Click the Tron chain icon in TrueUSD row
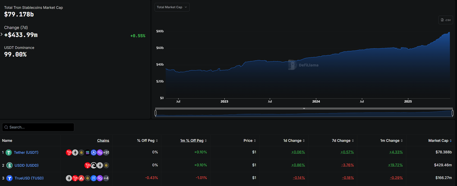 (x=75, y=178)
